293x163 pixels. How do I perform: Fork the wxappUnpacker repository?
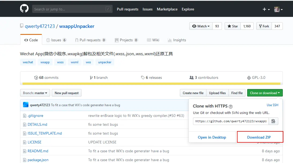click(x=264, y=26)
